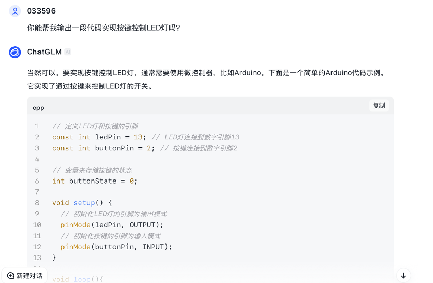Image resolution: width=433 pixels, height=283 pixels.
Task: Click the cpp language label
Action: point(39,108)
